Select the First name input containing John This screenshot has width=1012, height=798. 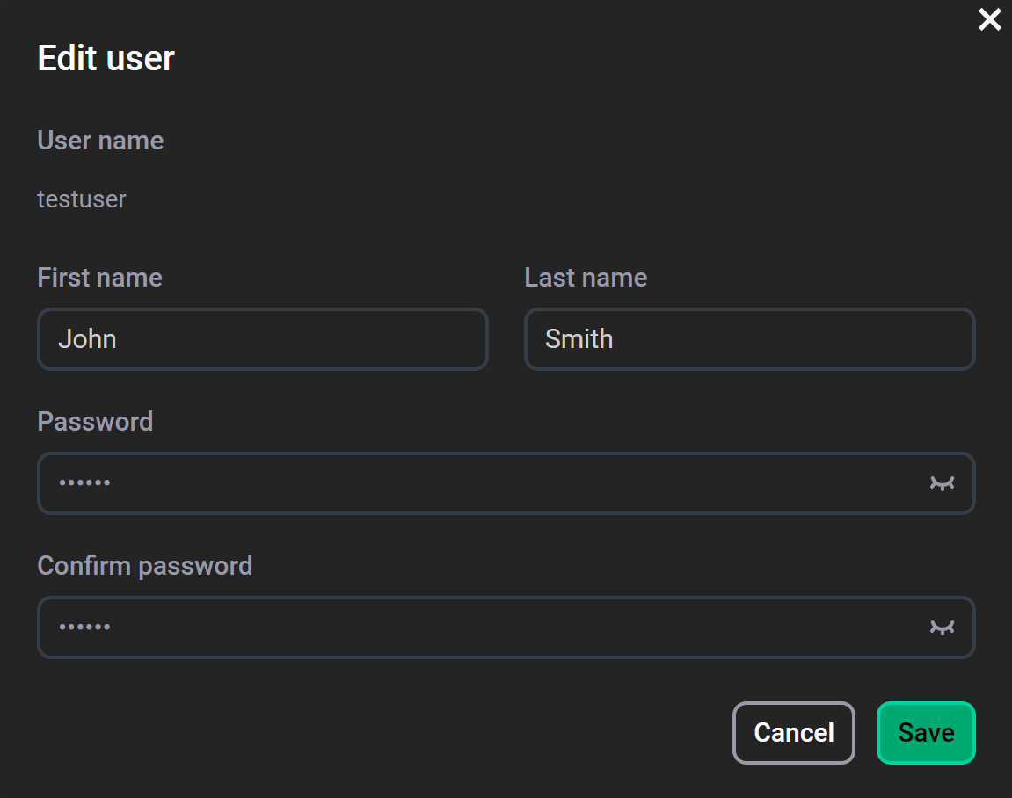click(x=263, y=339)
